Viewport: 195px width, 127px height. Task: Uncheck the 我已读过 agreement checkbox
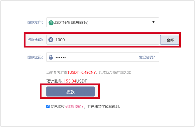tap(48, 106)
